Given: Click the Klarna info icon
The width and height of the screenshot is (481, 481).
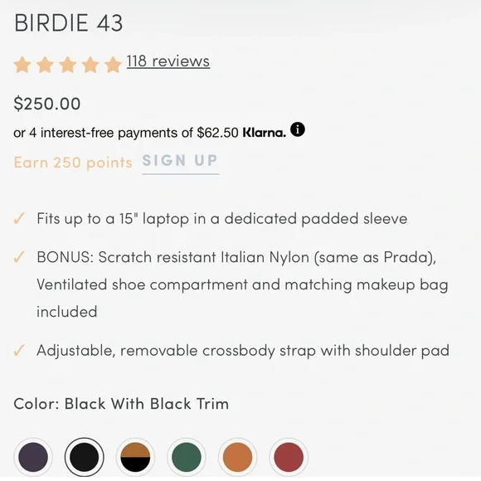Looking at the screenshot, I should pyautogui.click(x=298, y=129).
